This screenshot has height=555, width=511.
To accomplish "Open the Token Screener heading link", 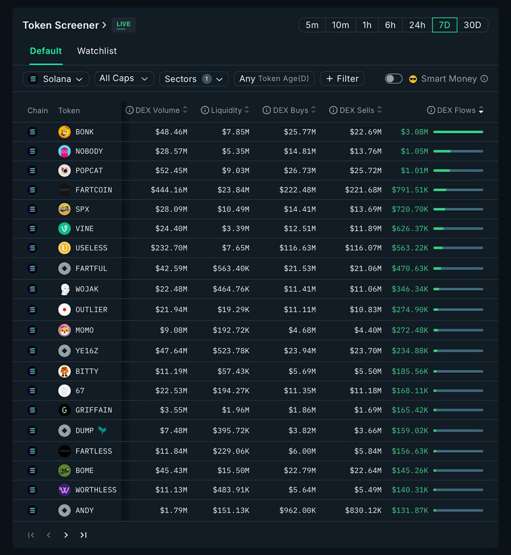I will coord(65,25).
